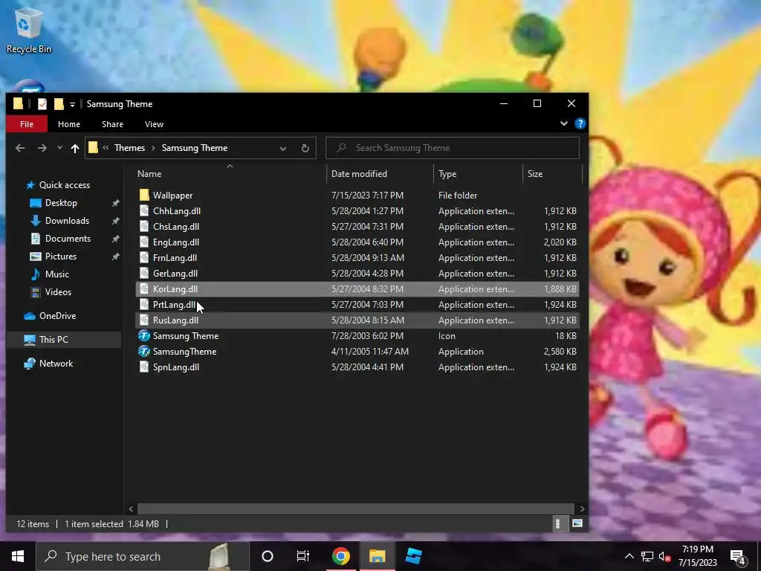Open the Windows Start menu
This screenshot has width=761, height=571.
tap(18, 556)
